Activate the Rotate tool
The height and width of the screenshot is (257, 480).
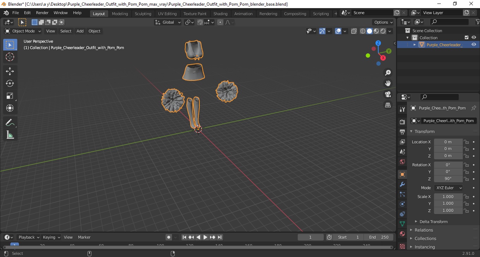(x=10, y=83)
